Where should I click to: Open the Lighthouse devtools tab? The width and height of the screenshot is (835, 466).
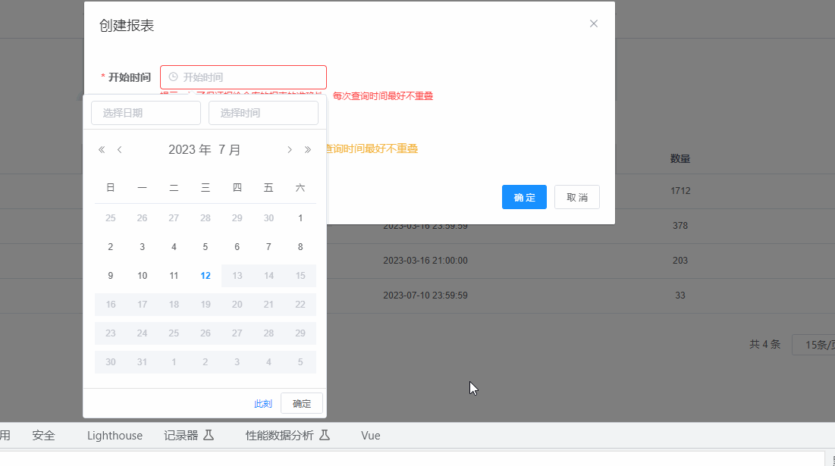click(x=115, y=436)
